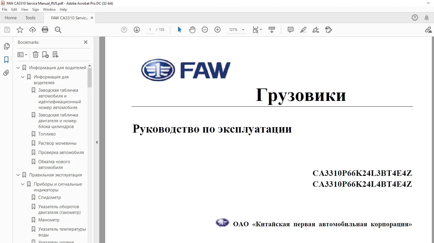
Task: Open bookmark 'Указатель температуры воды'
Action: (62, 232)
